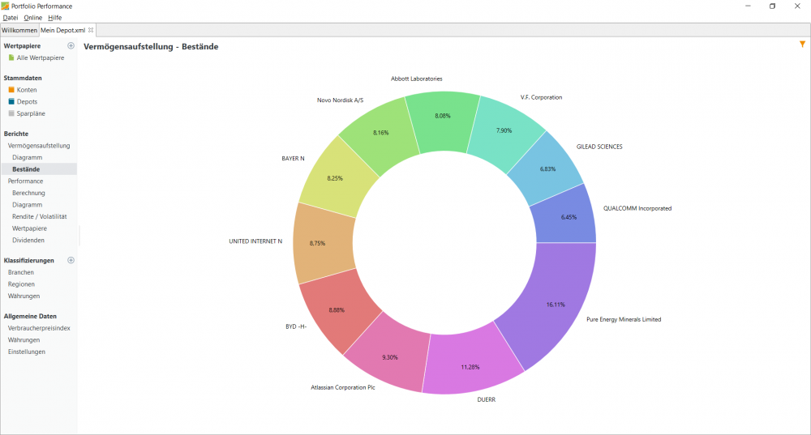
Task: Open Sparpläne in the sidebar
Action: (x=31, y=113)
